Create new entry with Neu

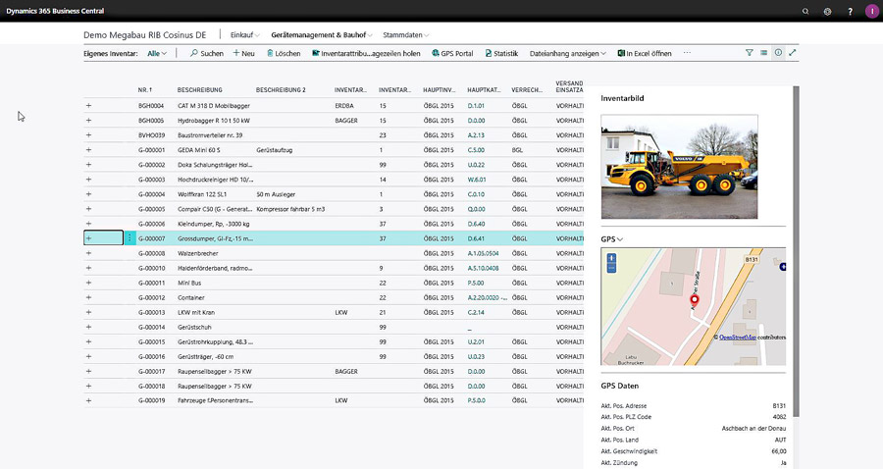click(x=244, y=54)
